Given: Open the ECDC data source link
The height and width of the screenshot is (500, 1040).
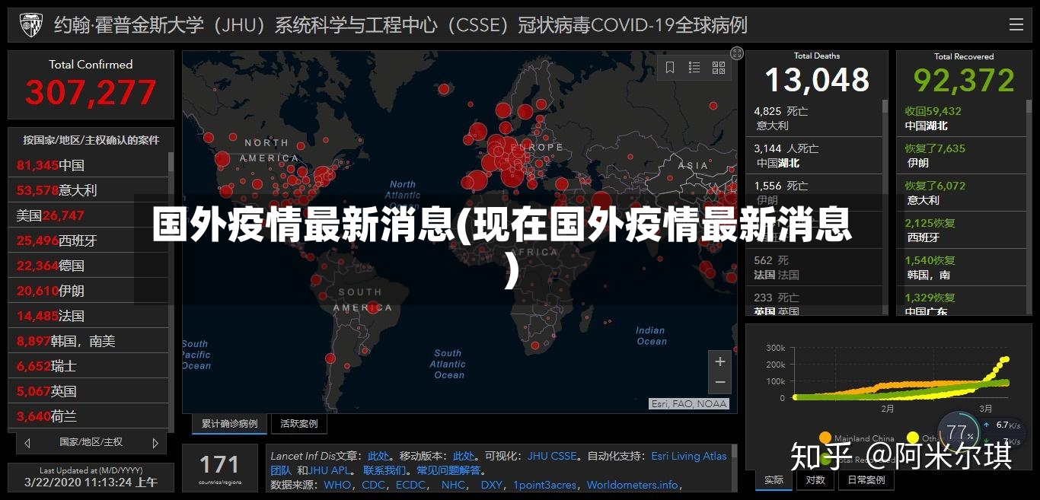Looking at the screenshot, I should click(x=410, y=485).
